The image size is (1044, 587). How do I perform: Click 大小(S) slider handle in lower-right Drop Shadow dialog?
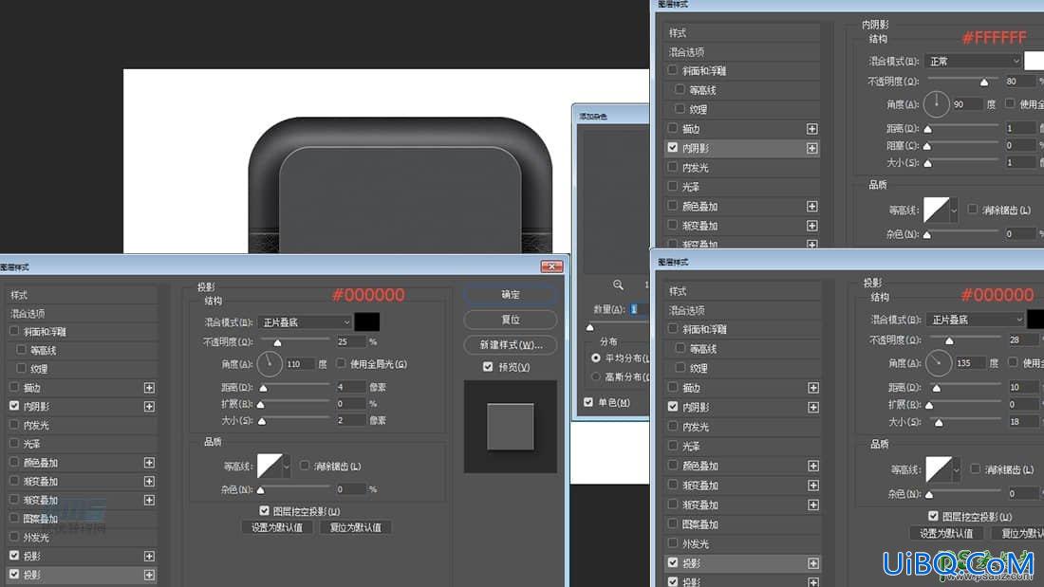tap(939, 423)
